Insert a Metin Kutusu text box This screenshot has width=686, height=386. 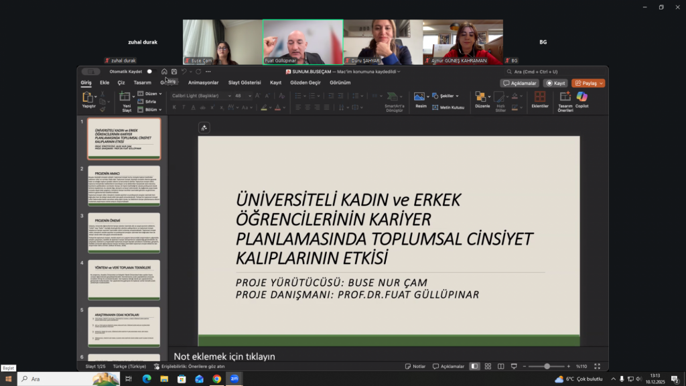tap(448, 107)
